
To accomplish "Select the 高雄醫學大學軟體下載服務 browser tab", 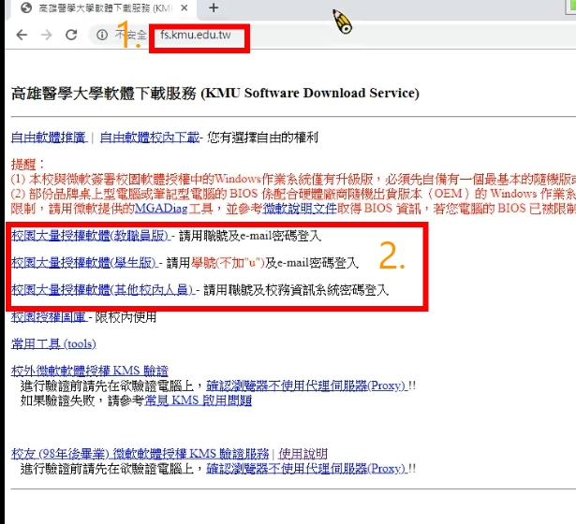I will click(x=105, y=8).
